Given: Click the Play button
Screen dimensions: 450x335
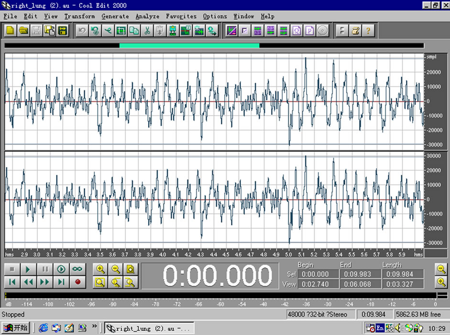Looking at the screenshot, I should pos(28,269).
